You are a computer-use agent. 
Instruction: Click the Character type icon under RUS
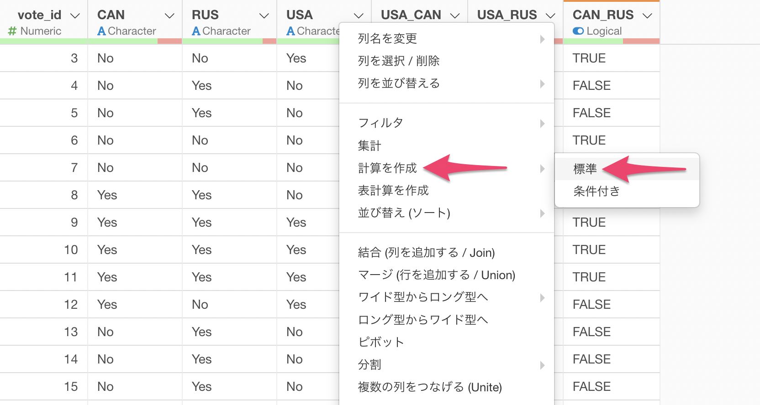click(x=196, y=31)
